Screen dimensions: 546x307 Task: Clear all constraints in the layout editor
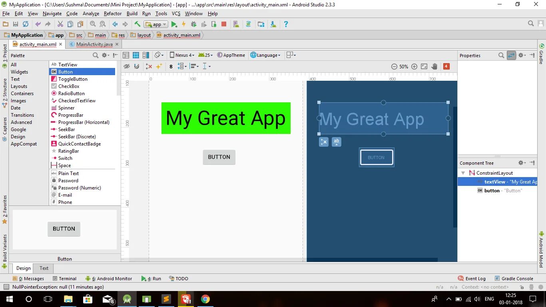(149, 66)
